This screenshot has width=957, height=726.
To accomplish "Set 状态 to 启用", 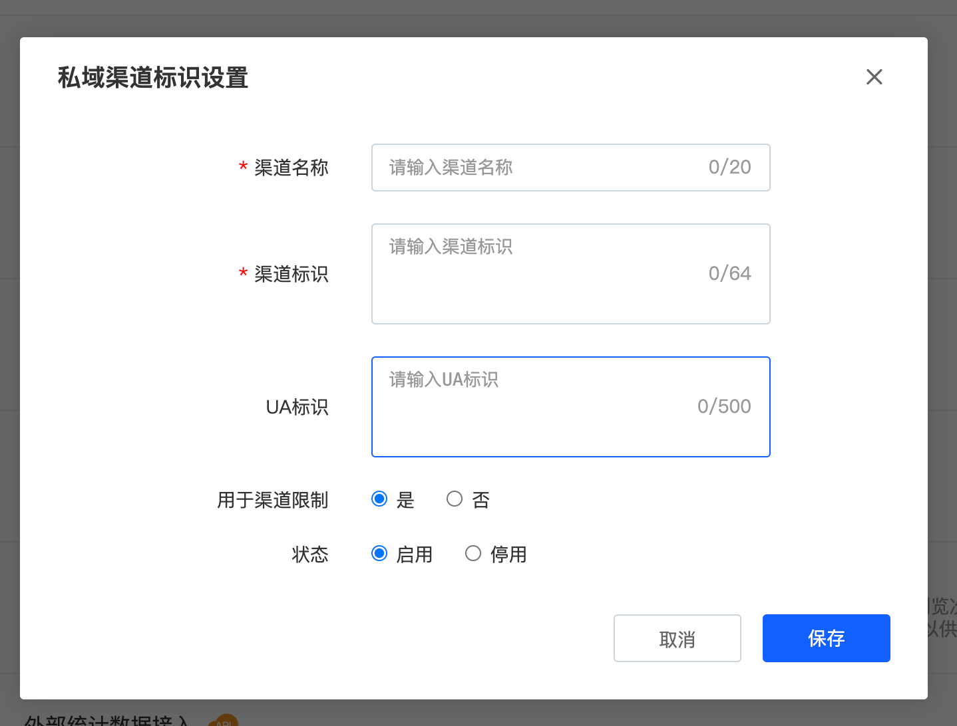I will tap(379, 554).
